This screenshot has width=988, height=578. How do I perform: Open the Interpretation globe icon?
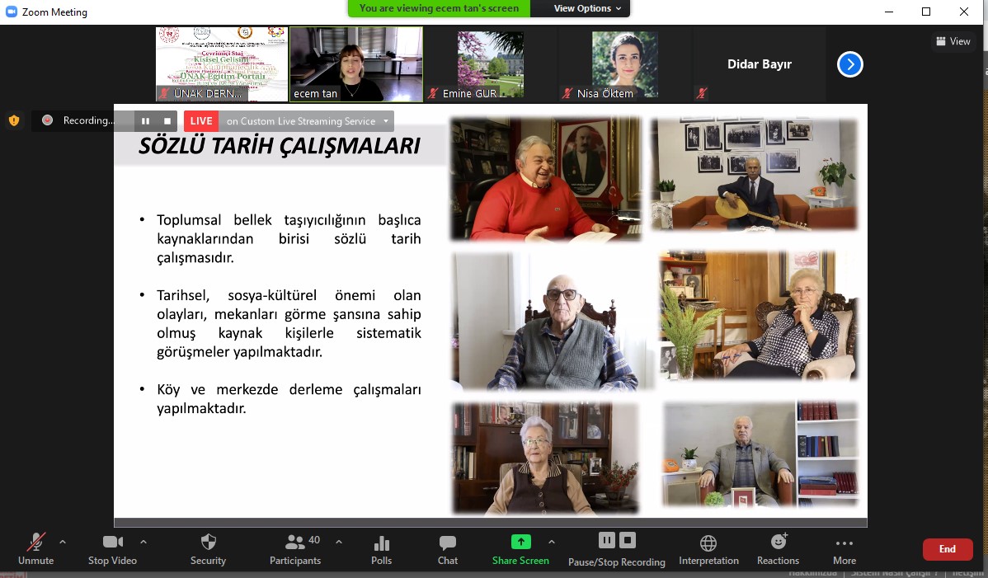[x=708, y=549]
